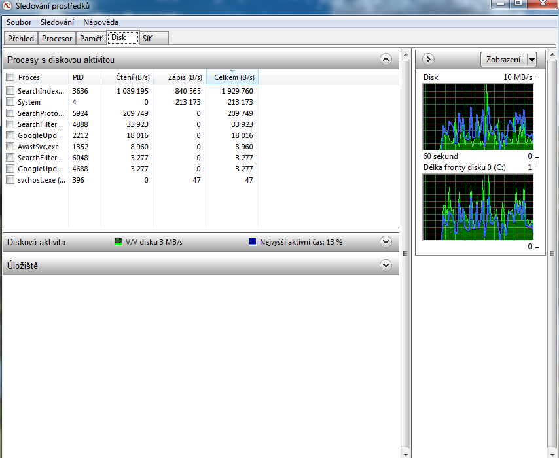Image resolution: width=559 pixels, height=458 pixels.
Task: Switch to the Síť tab
Action: coord(148,39)
